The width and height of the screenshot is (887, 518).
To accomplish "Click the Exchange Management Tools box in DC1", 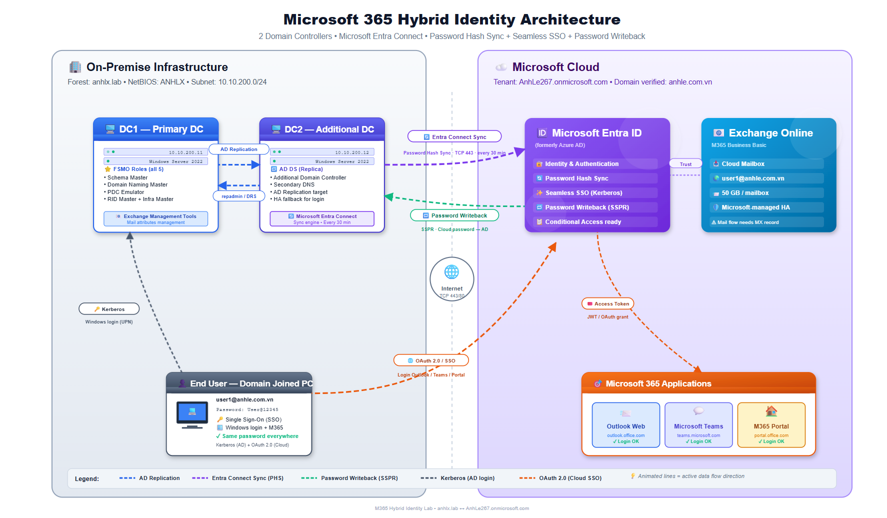I will coord(156,219).
